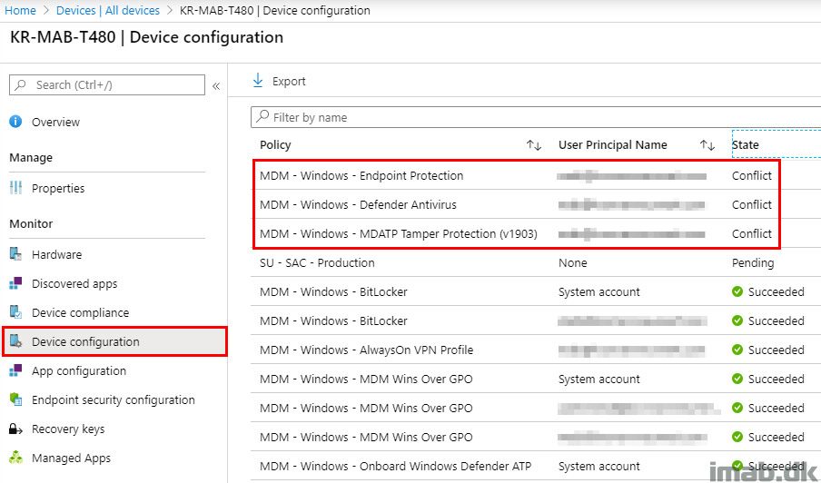This screenshot has height=483, width=821.
Task: Open SU - SAC - Production policy
Action: (x=317, y=262)
